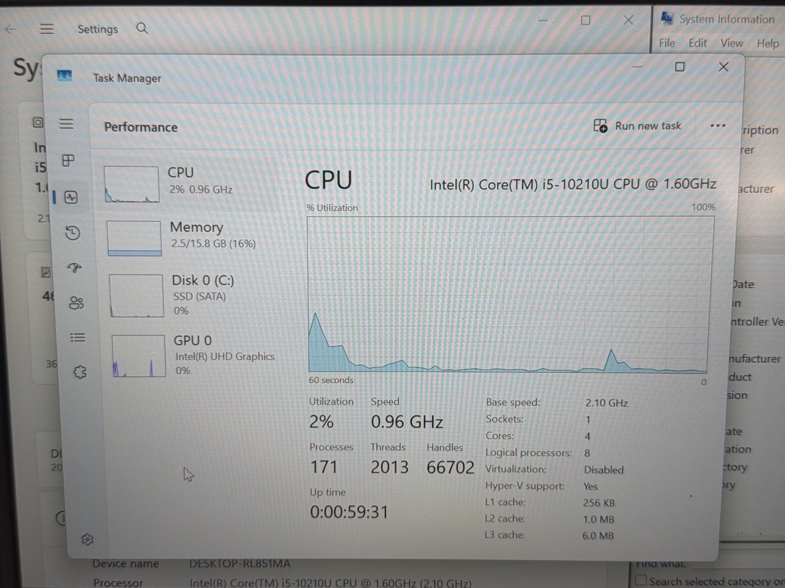This screenshot has height=588, width=785.
Task: Select the Disk 0 (C:) entry
Action: (x=172, y=295)
